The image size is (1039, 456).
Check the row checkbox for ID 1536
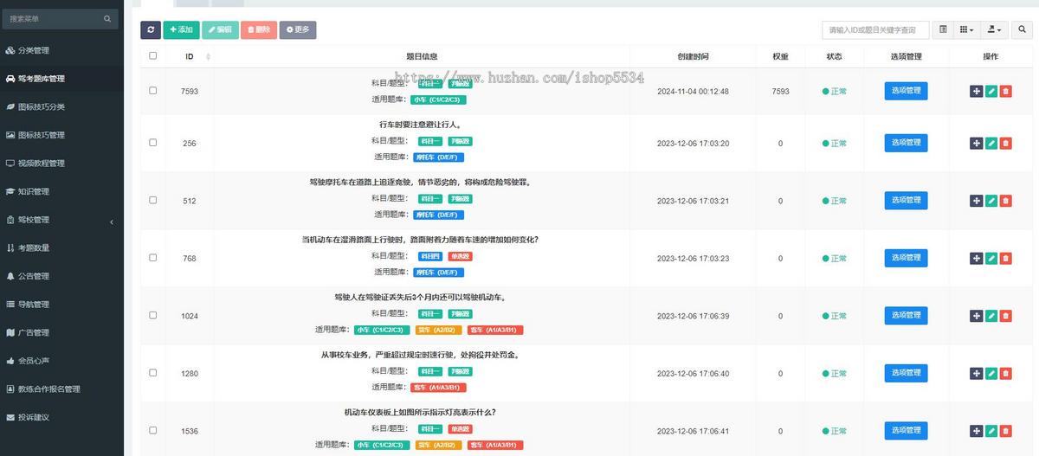(x=153, y=430)
